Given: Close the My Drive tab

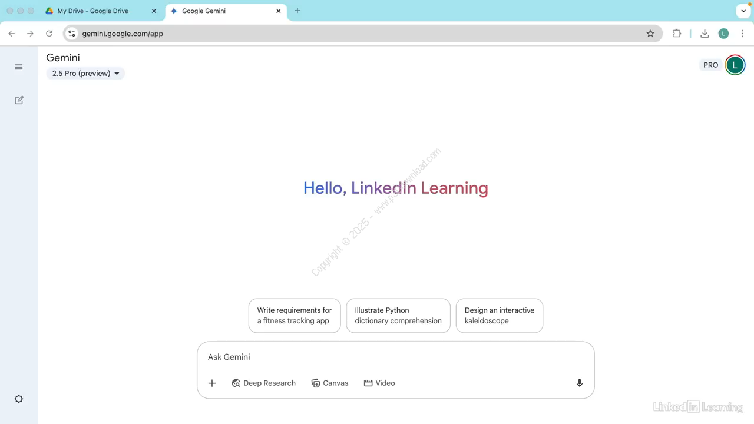Looking at the screenshot, I should pyautogui.click(x=154, y=11).
